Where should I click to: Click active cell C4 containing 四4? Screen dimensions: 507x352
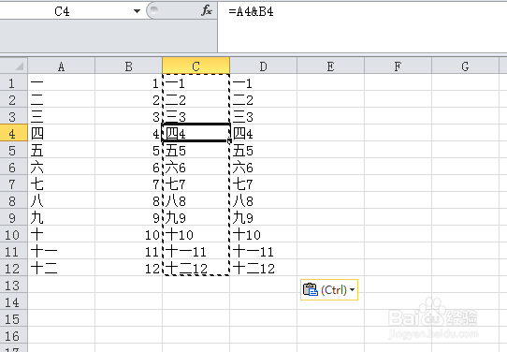pyautogui.click(x=196, y=133)
